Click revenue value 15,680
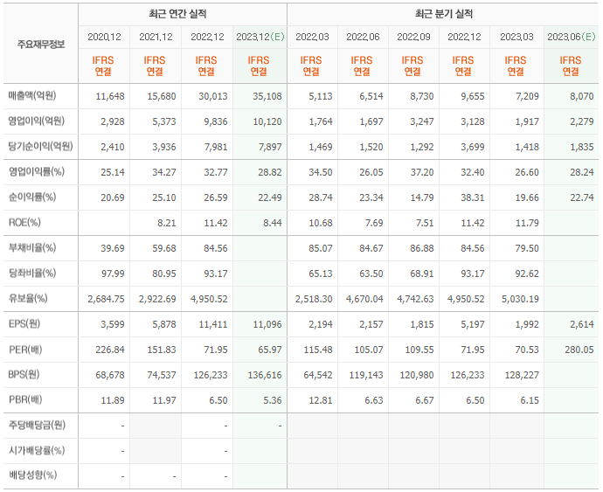 point(162,96)
